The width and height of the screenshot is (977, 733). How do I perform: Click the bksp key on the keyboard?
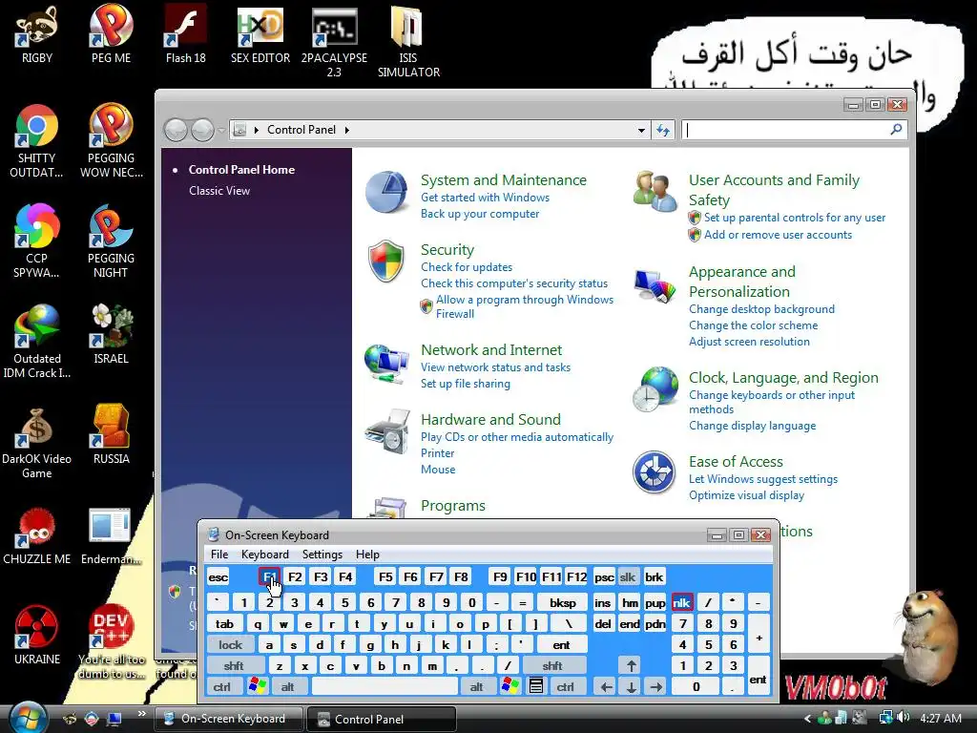tap(563, 602)
